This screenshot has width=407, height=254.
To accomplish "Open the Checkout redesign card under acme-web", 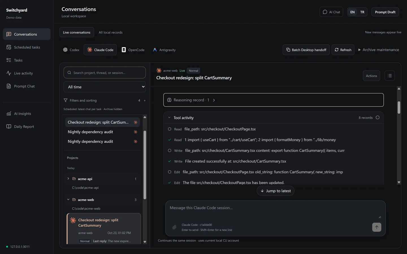I will (104, 229).
